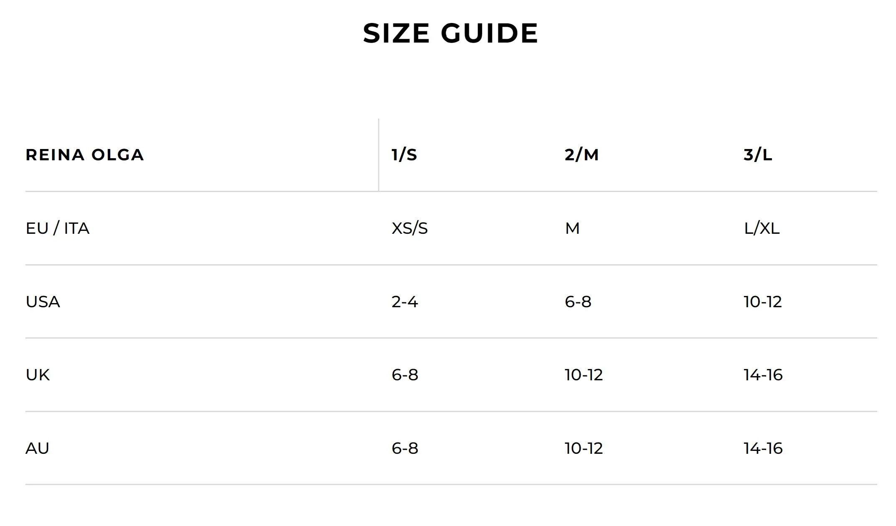This screenshot has height=526, width=896.
Task: Click the UK row label
Action: coord(38,375)
